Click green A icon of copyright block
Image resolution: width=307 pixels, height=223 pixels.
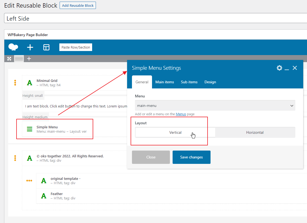point(30,158)
